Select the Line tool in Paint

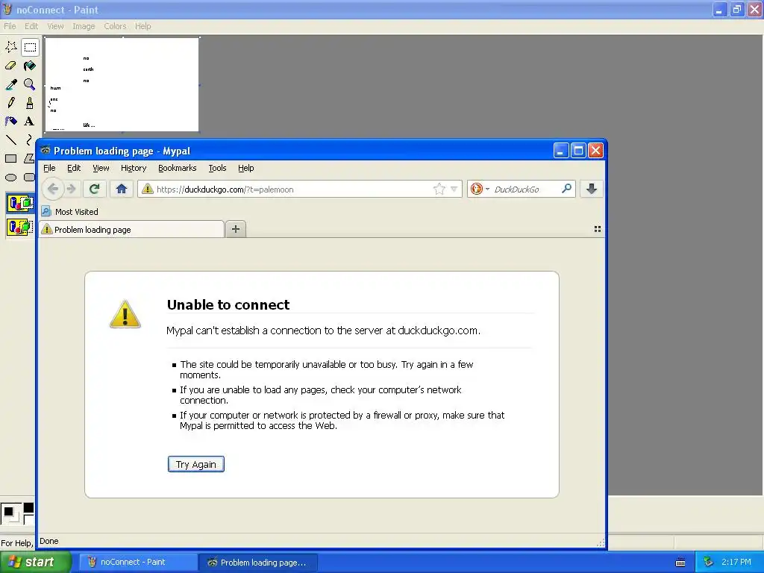pyautogui.click(x=10, y=140)
